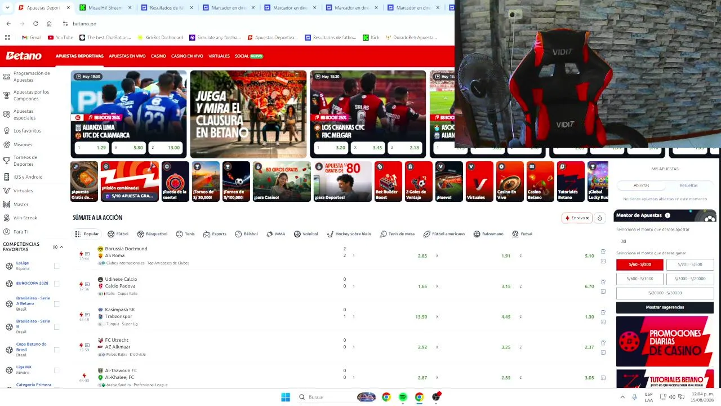Tick the LaLiga checkbox

(56, 266)
